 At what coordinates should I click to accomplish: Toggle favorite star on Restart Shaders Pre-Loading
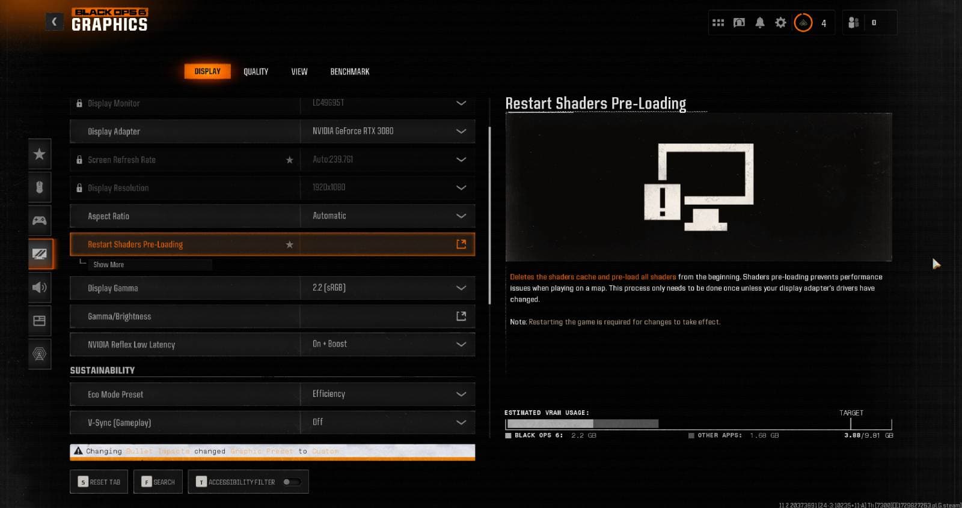pos(290,244)
